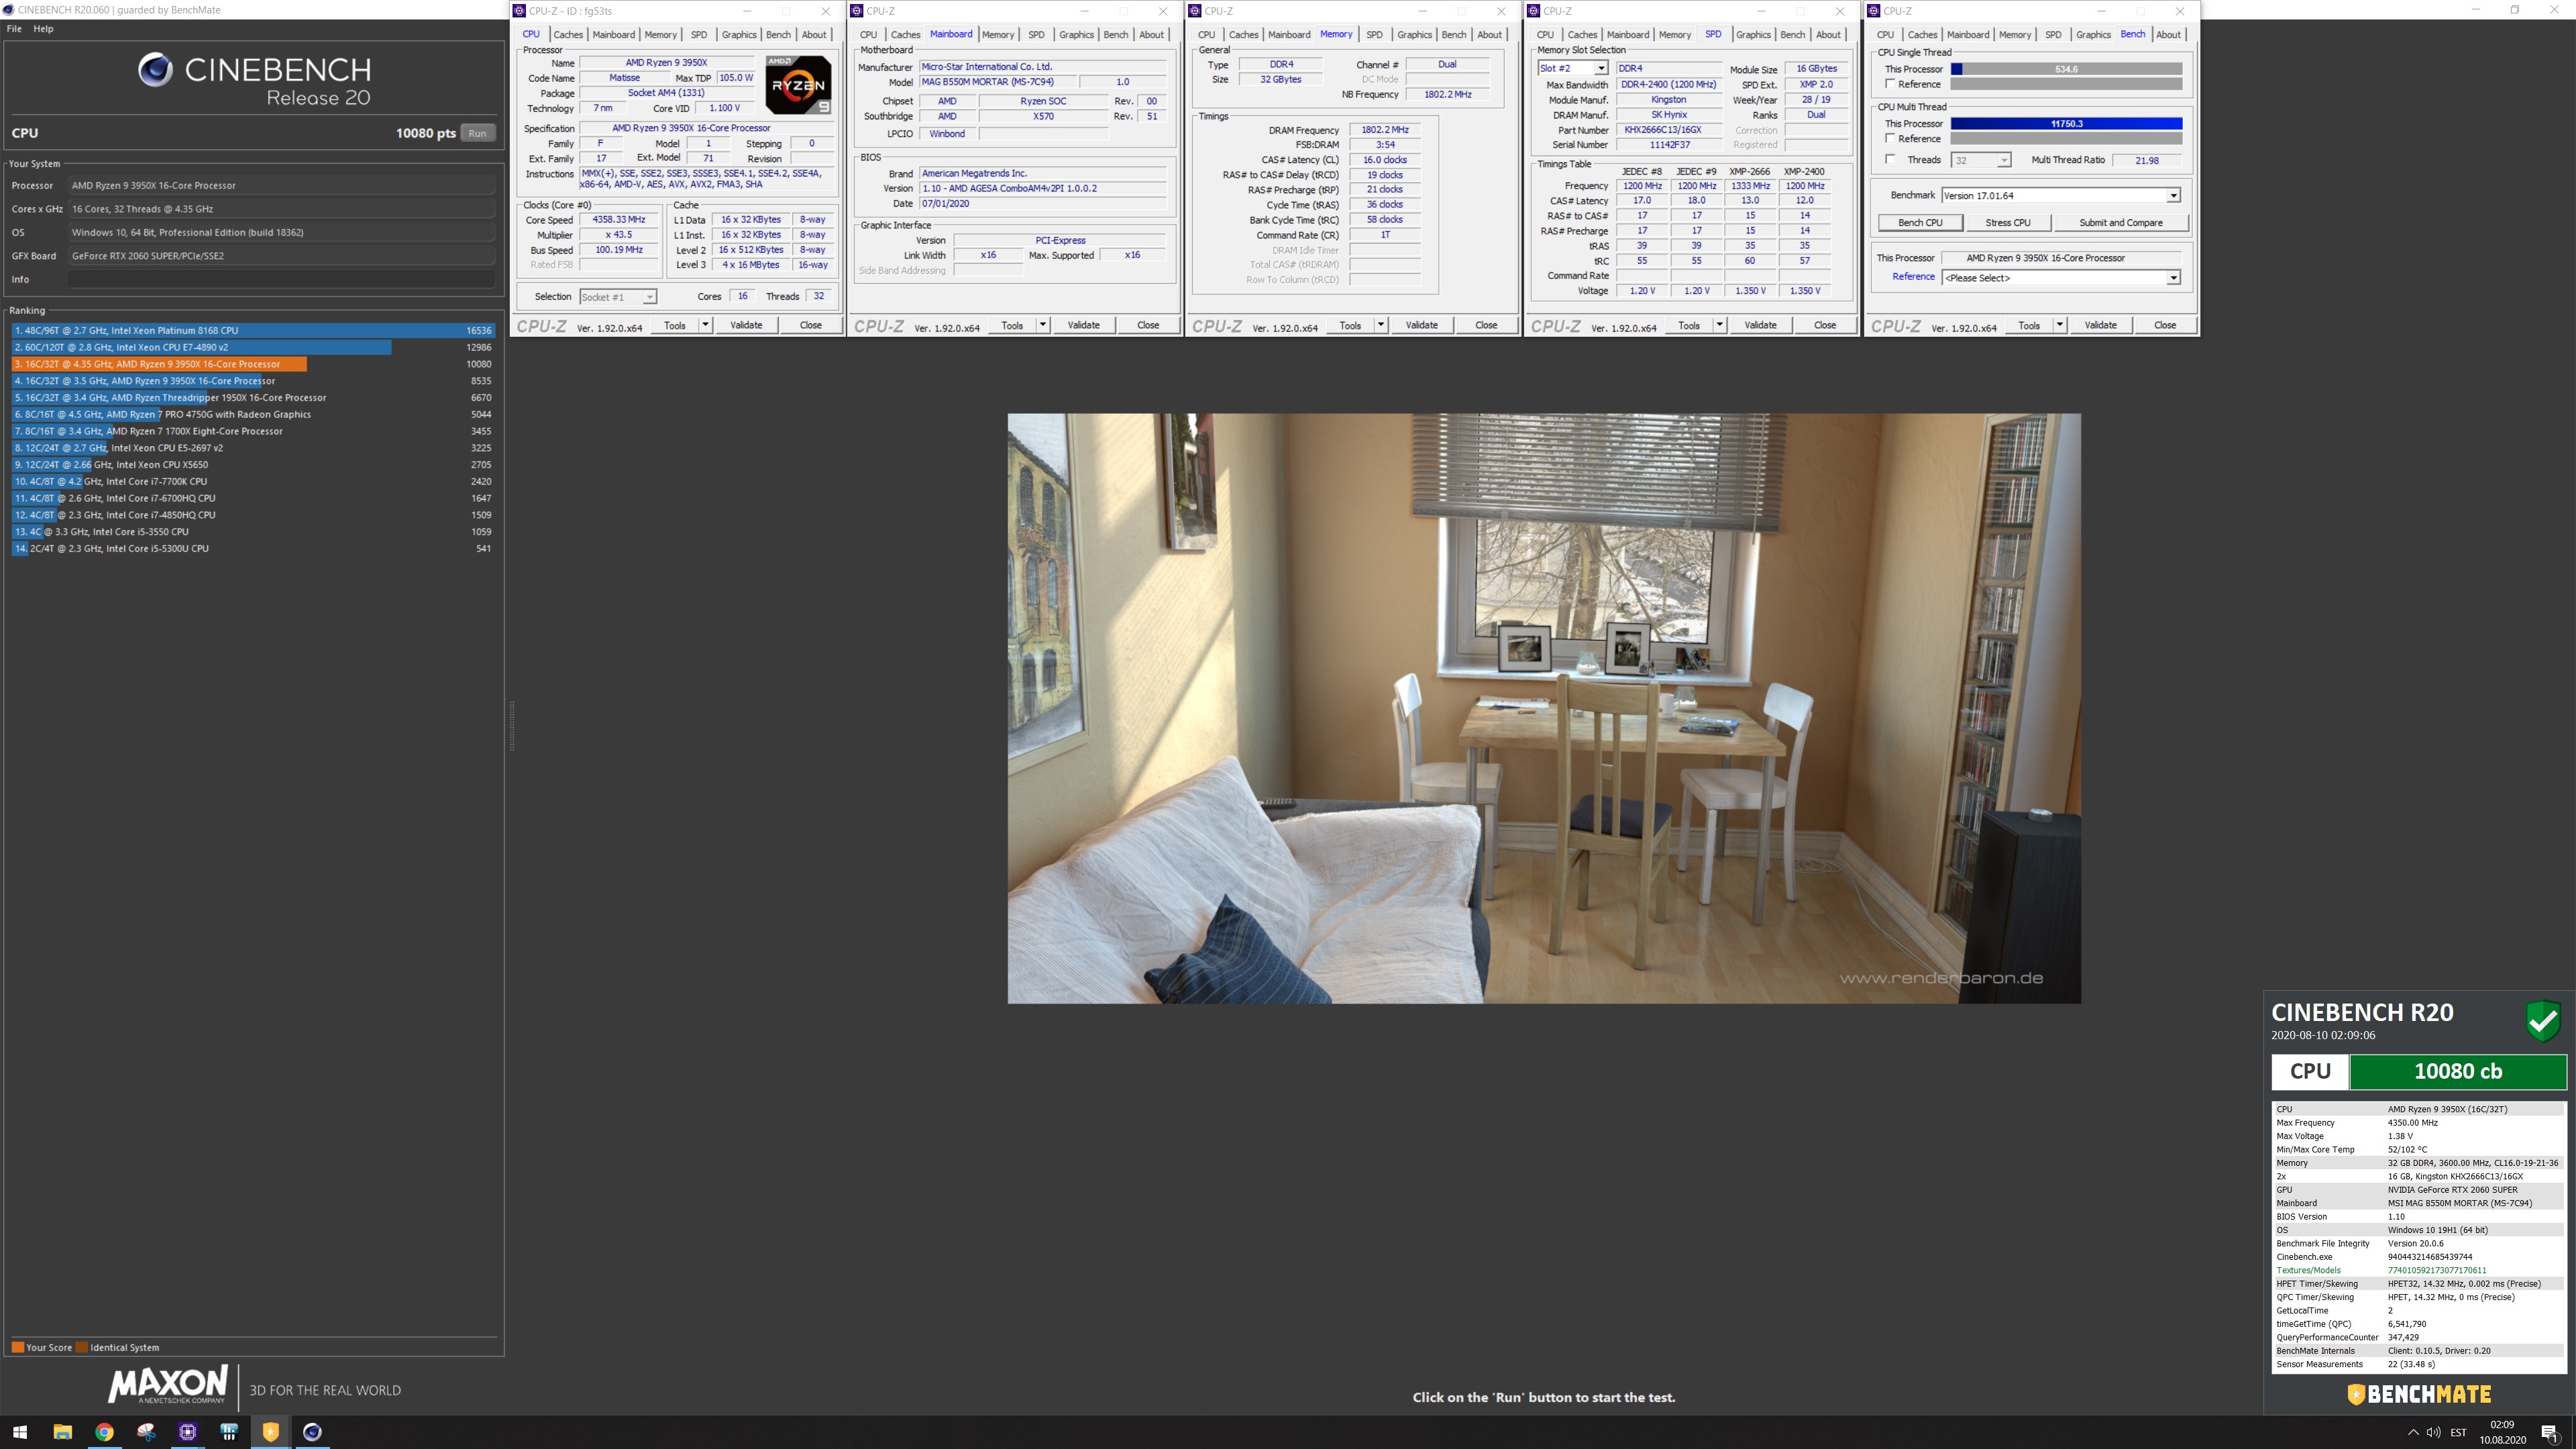
Task: Select the highlighted Ryzen 9 3950X 4.35 GHz row
Action: [x=253, y=364]
